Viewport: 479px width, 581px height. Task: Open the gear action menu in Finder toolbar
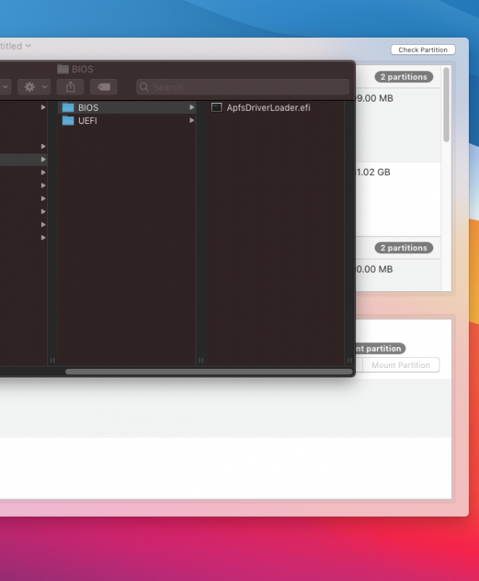pyautogui.click(x=34, y=87)
